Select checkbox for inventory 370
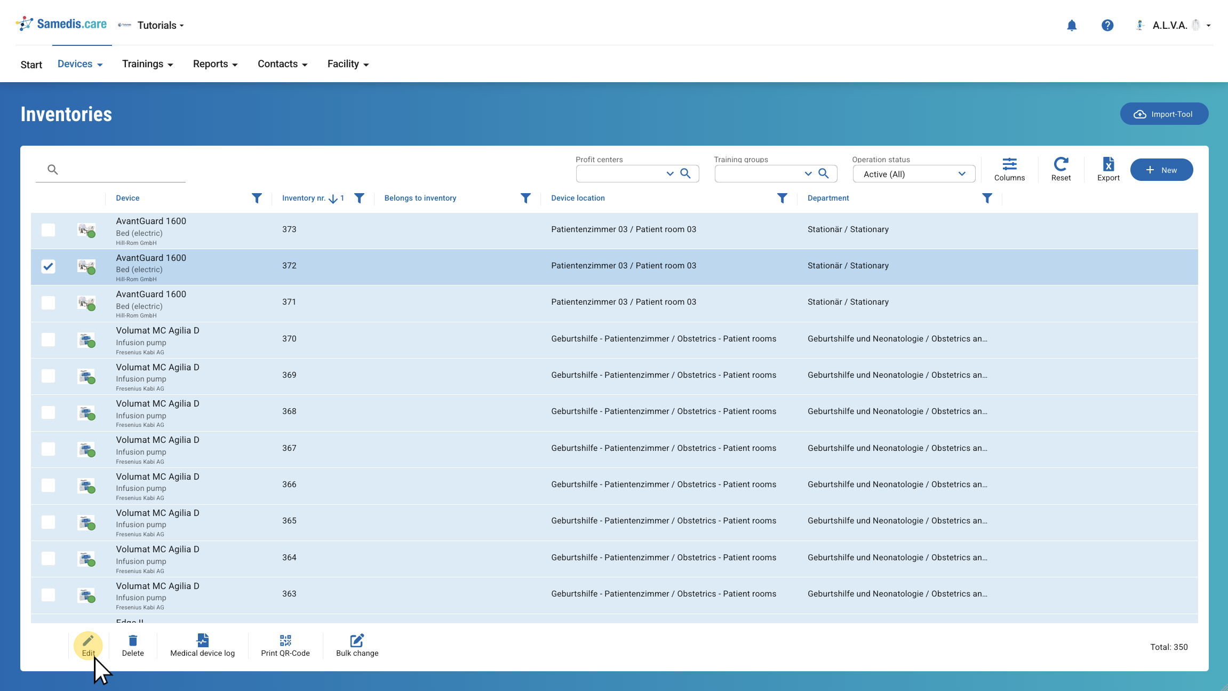This screenshot has width=1228, height=691. click(x=48, y=339)
